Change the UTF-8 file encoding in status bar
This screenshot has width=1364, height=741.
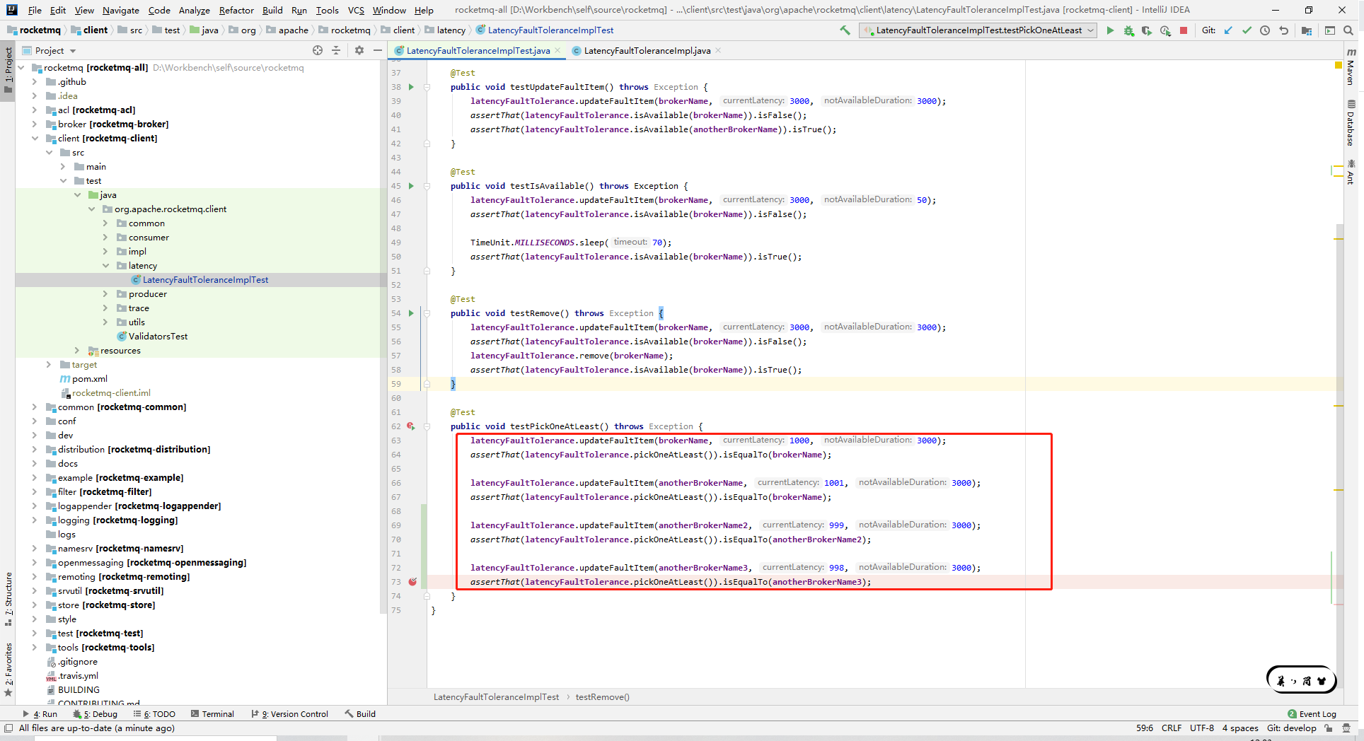point(1201,728)
